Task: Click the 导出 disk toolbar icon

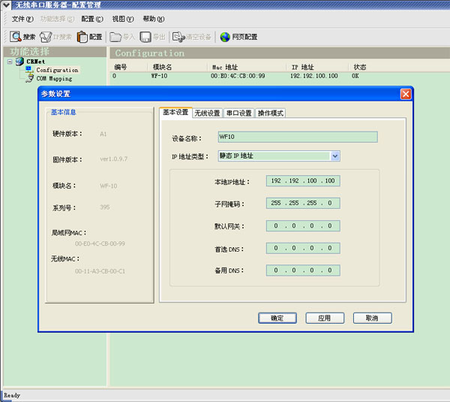Action: click(x=145, y=37)
